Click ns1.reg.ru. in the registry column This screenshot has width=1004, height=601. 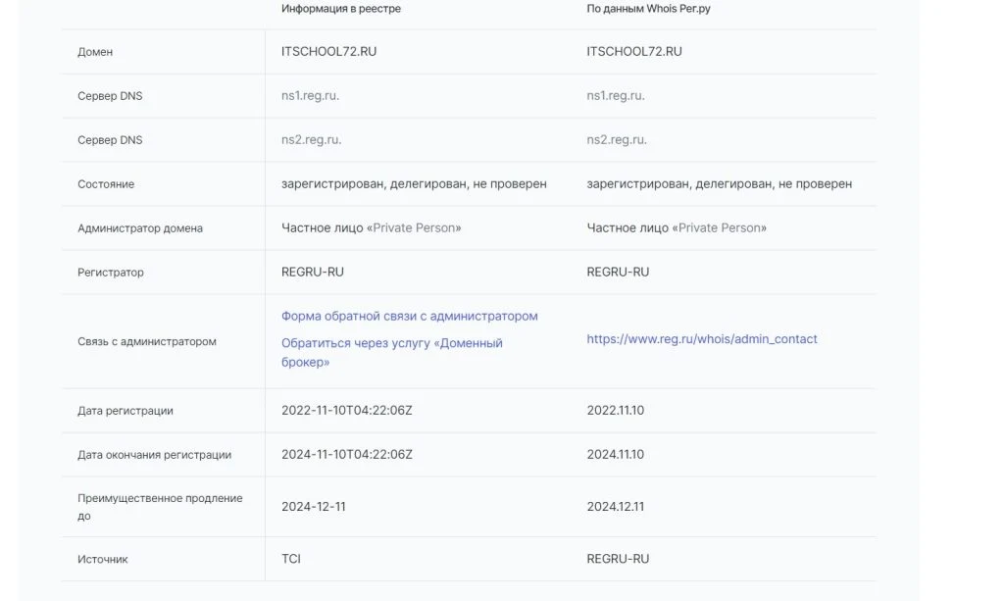click(311, 96)
